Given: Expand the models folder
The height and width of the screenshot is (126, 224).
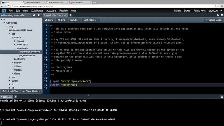Looking at the screenshot, I should click(x=12, y=70).
